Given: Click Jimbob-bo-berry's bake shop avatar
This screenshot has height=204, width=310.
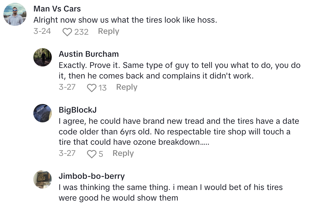Looking at the screenshot, I should [x=43, y=180].
